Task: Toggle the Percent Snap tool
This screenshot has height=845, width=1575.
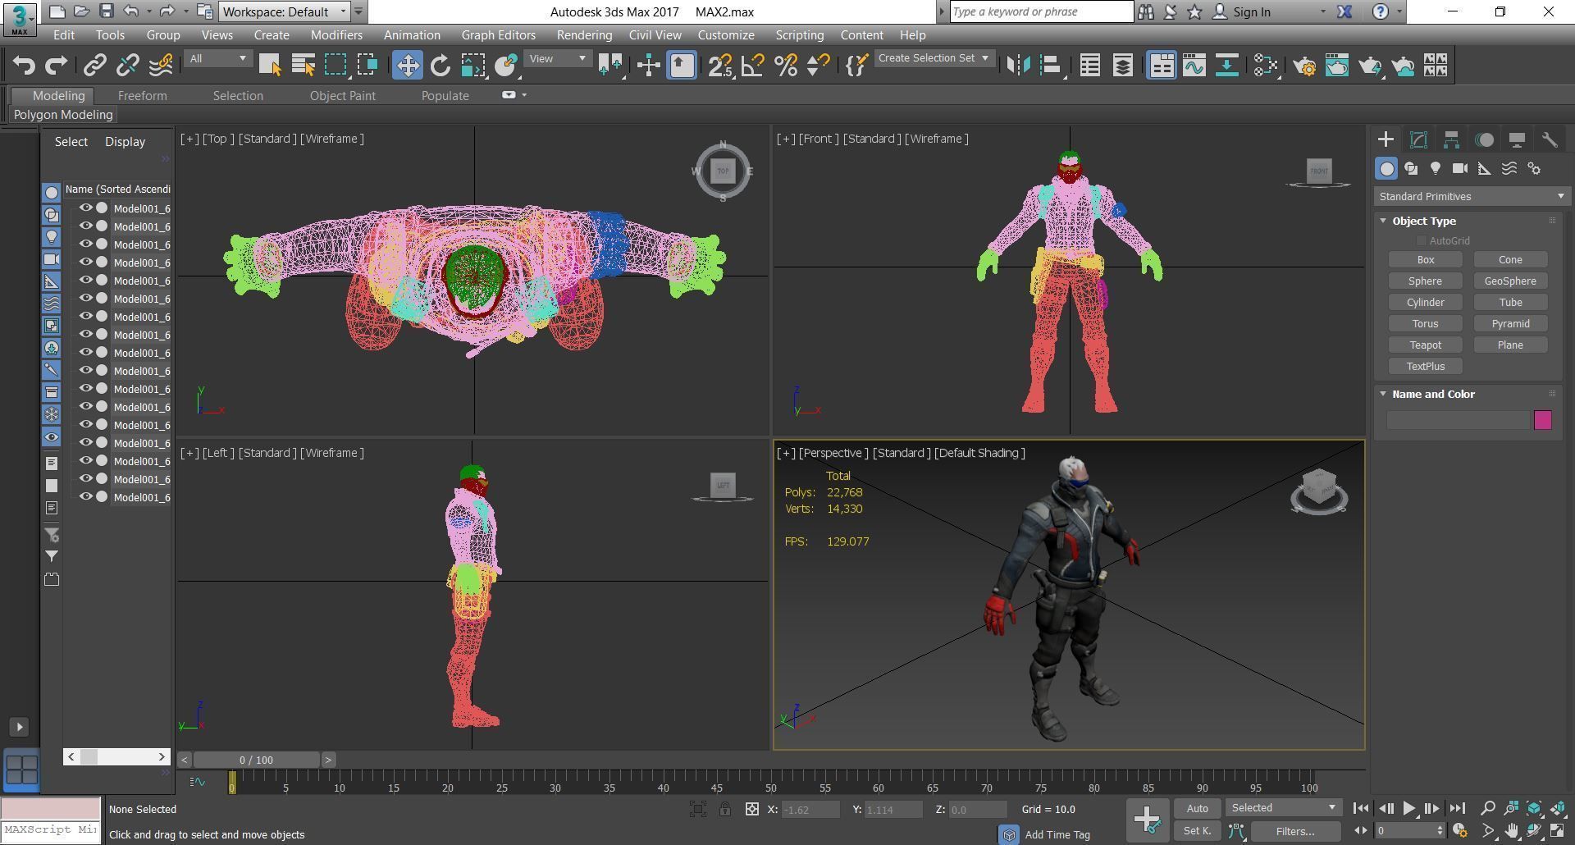Action: (x=786, y=66)
